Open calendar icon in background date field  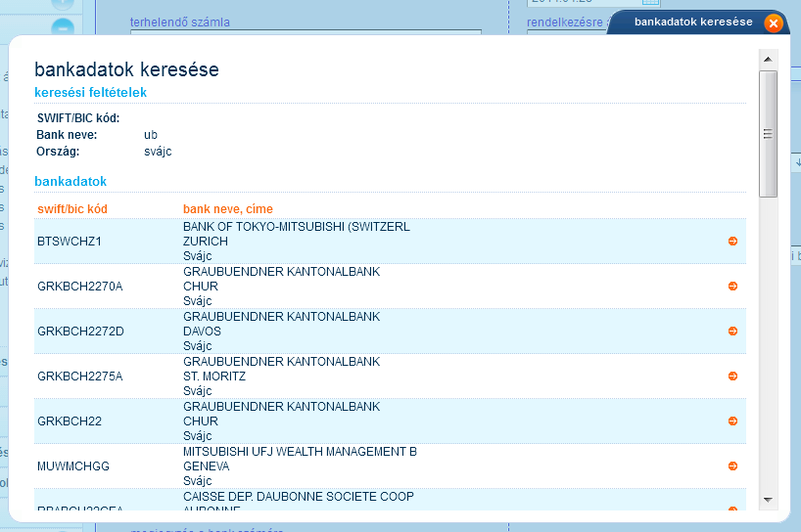(x=650, y=2)
